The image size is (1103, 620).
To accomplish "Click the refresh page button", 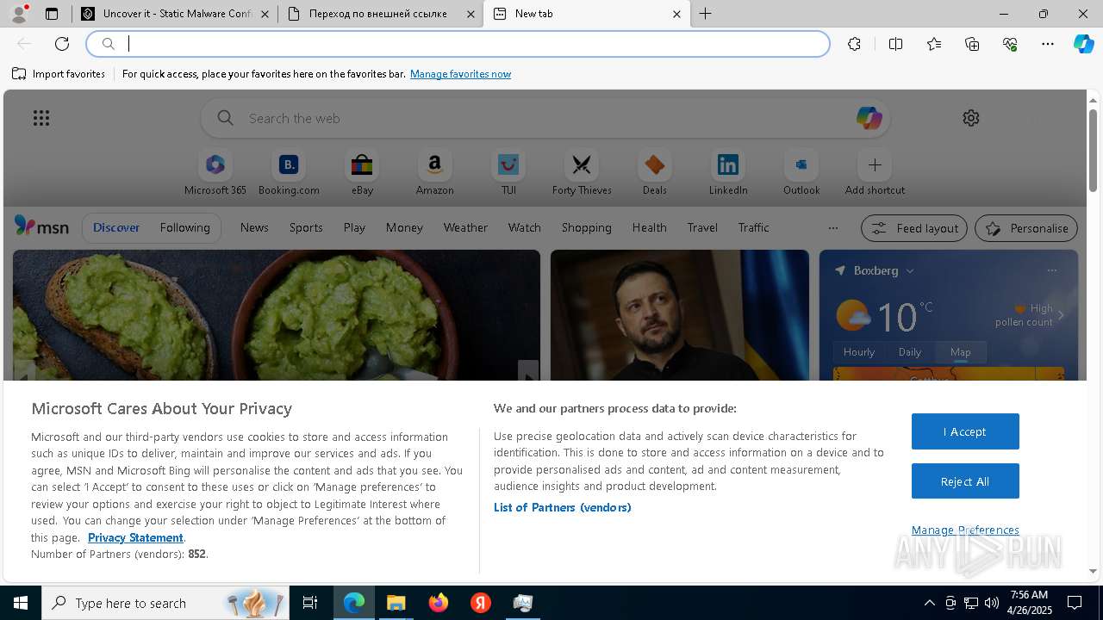I will (x=62, y=44).
